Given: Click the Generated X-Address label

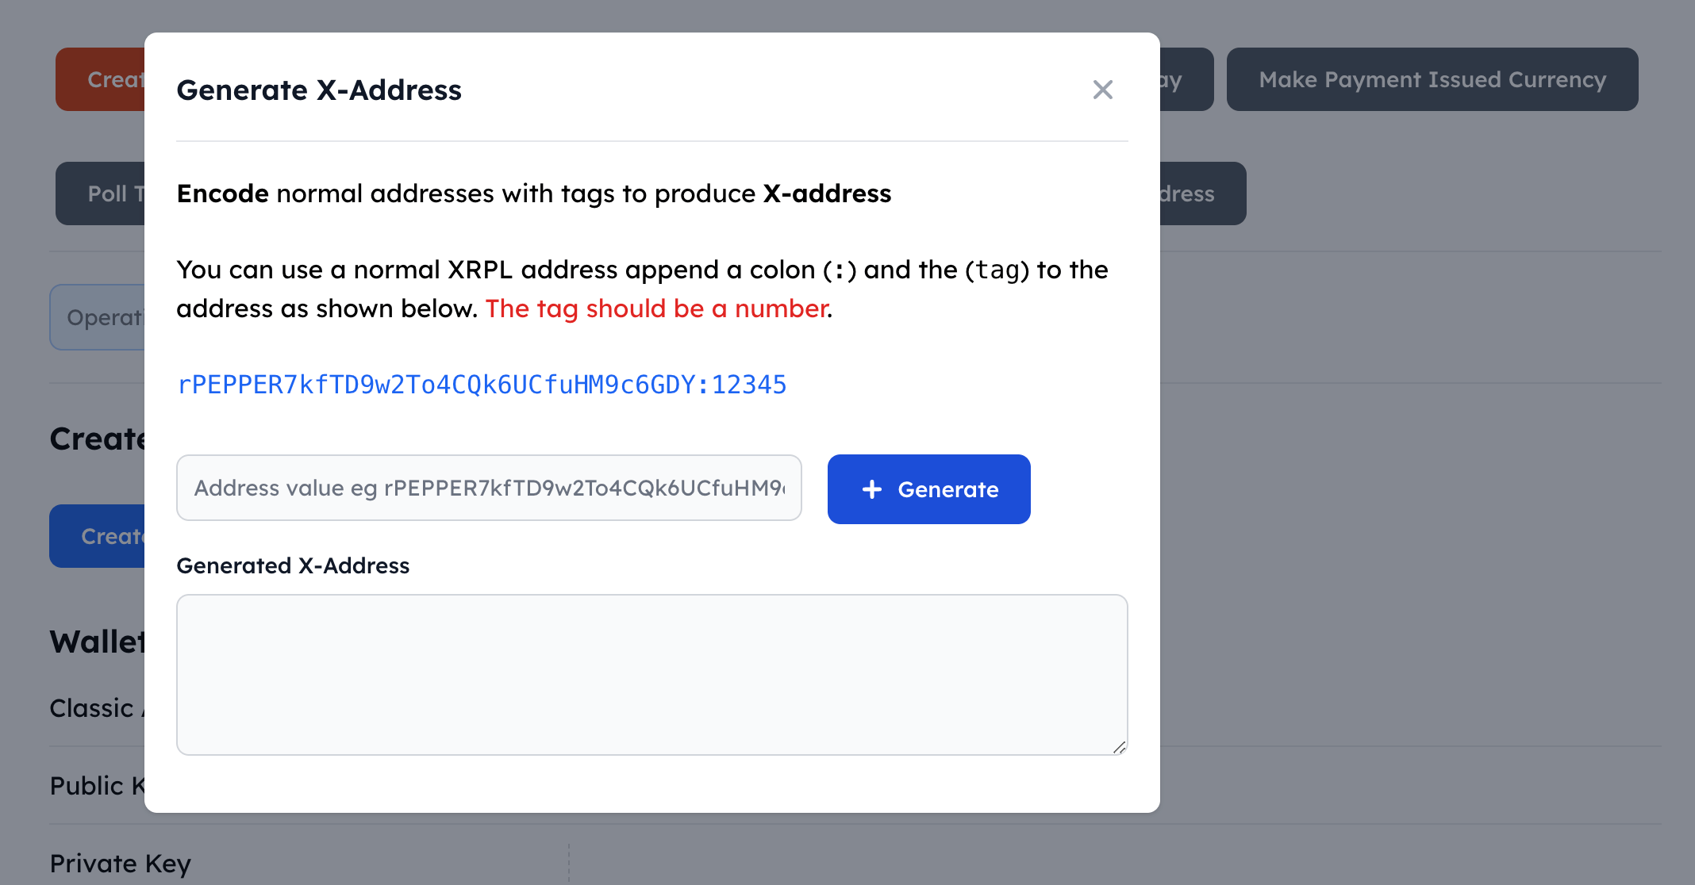Looking at the screenshot, I should coord(293,565).
